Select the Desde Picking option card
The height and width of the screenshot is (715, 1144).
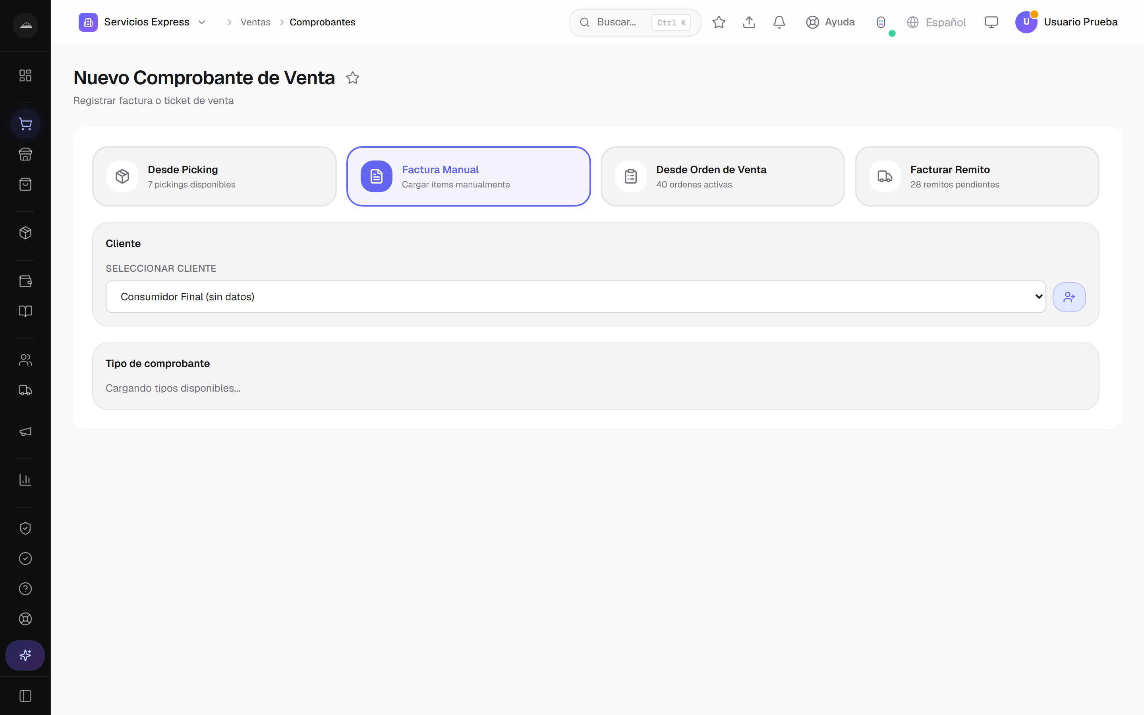[x=214, y=176]
